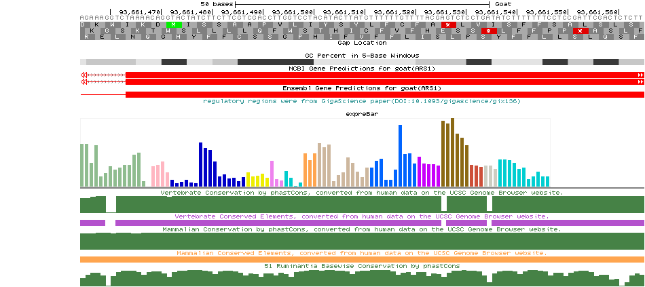Open the NCBI Gene Predictions track title
The image size is (645, 287).
(x=362, y=68)
